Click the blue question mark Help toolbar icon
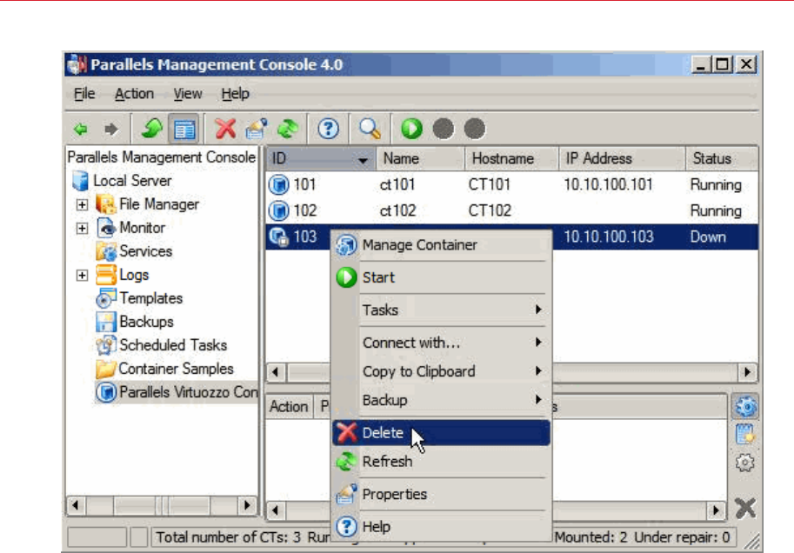This screenshot has width=794, height=553. (x=328, y=129)
